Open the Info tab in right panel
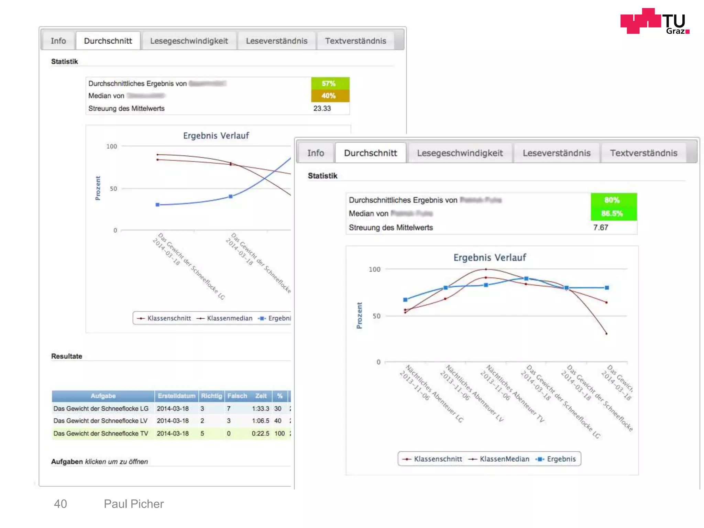 click(315, 153)
